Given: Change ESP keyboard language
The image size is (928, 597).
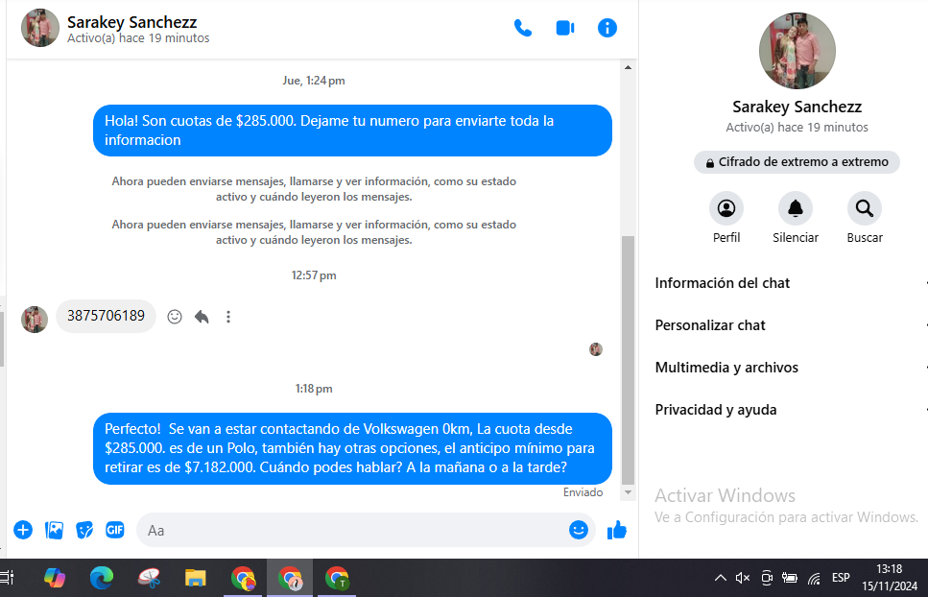Looking at the screenshot, I should click(841, 578).
